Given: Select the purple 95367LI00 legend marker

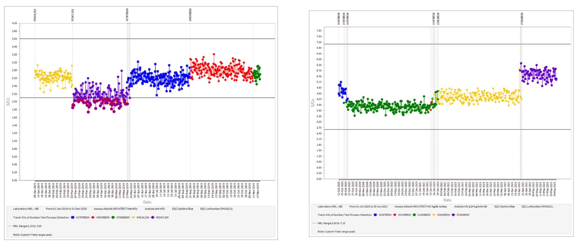Looking at the screenshot, I should (x=153, y=217).
